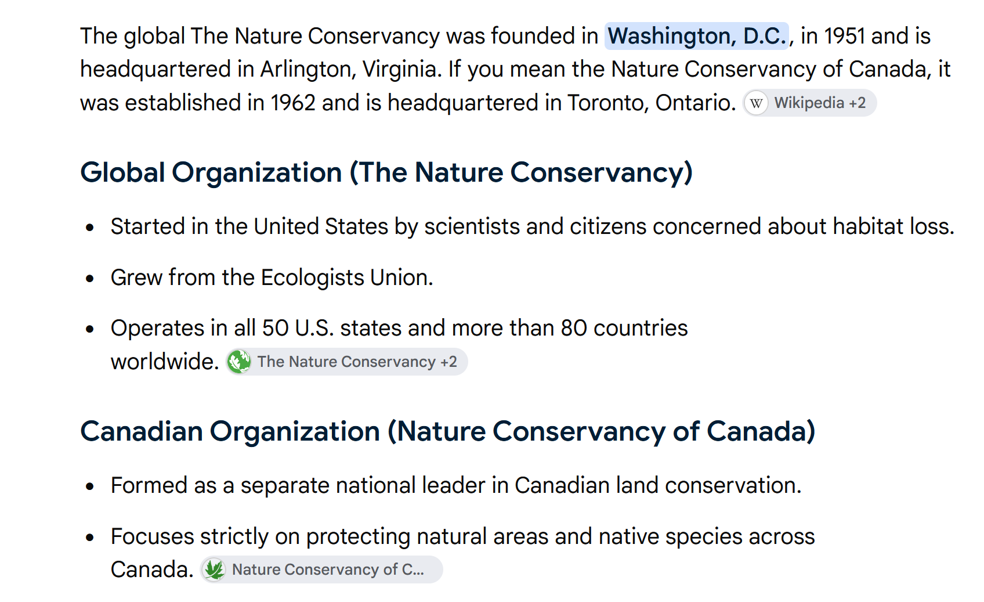Click the Operates in all 50 U.S. states text
The height and width of the screenshot is (602, 984).
coord(399,328)
